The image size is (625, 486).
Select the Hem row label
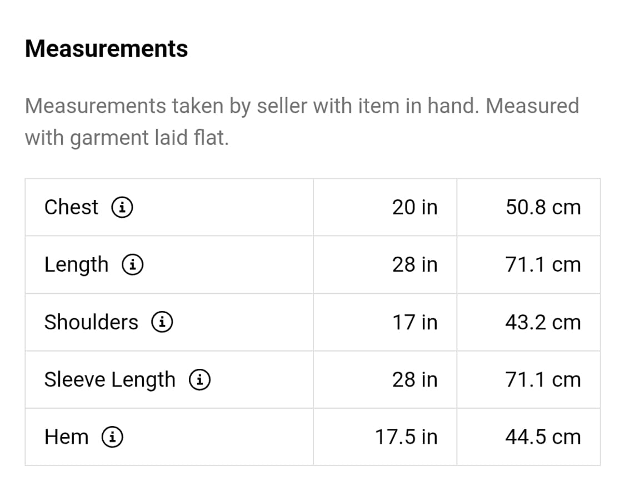[66, 437]
